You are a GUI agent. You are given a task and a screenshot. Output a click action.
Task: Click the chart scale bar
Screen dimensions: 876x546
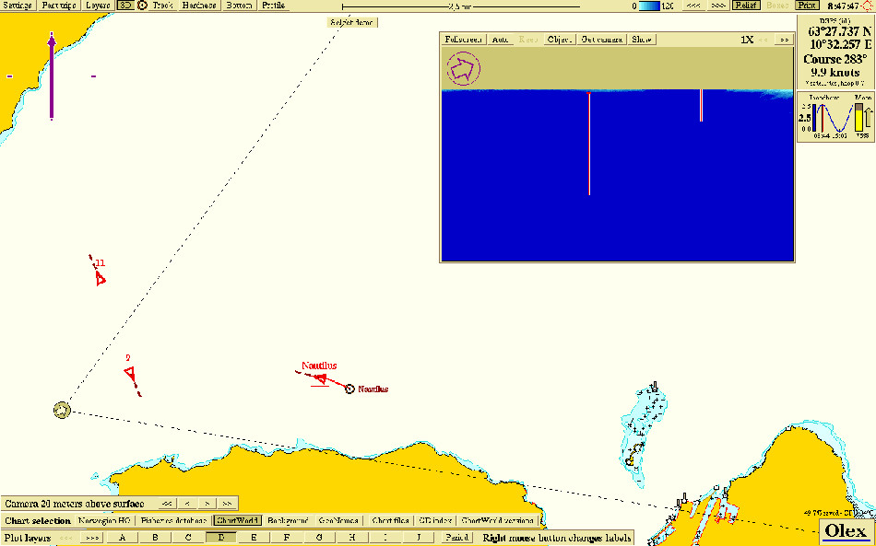pyautogui.click(x=461, y=6)
